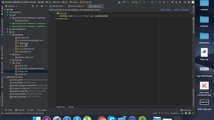The height and width of the screenshot is (120, 214).
Task: Select bg_main.xml in drawable
Action: pos(22,38)
